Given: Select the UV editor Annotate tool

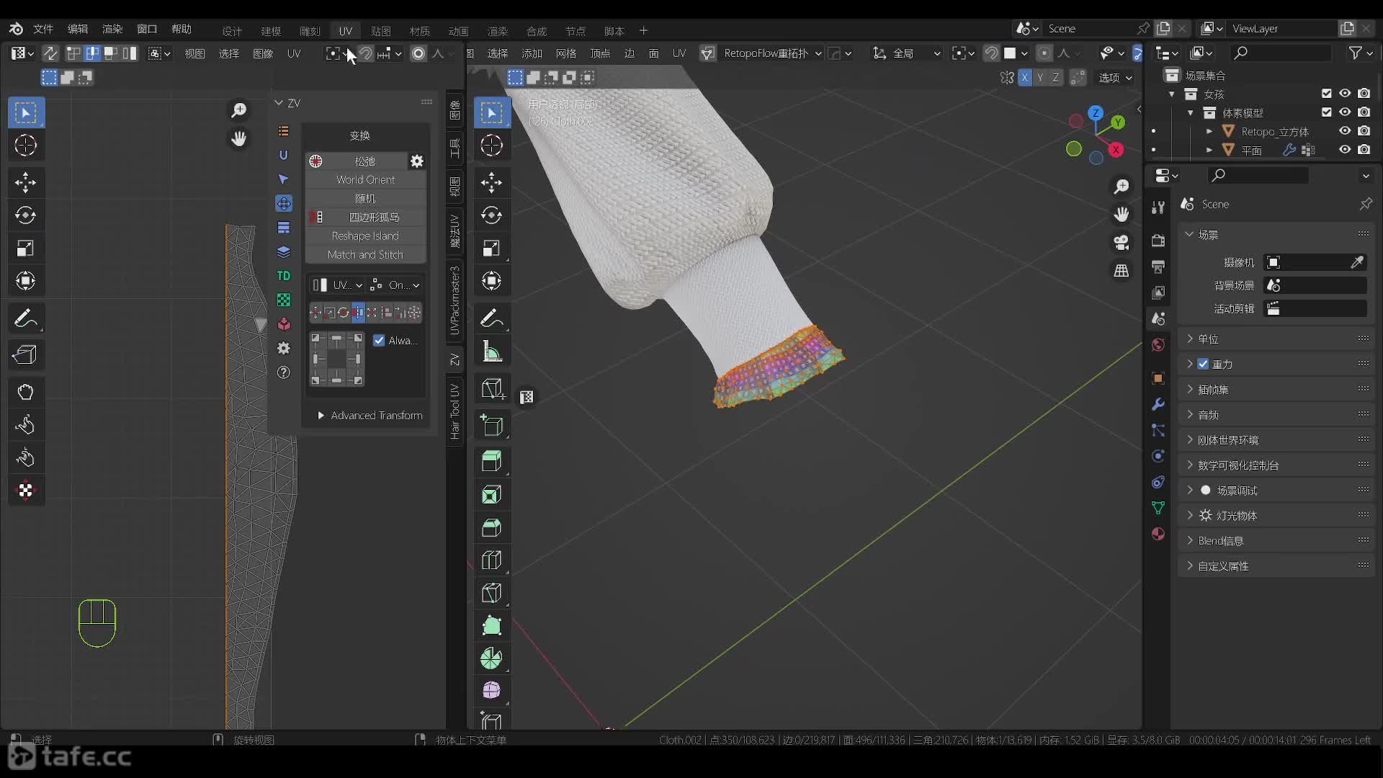Looking at the screenshot, I should click(x=26, y=318).
